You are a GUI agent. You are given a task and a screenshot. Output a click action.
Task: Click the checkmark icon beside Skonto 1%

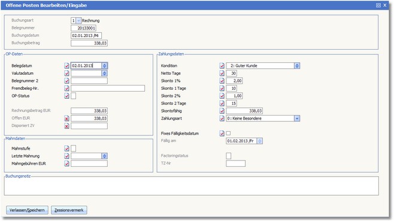pyautogui.click(x=222, y=81)
